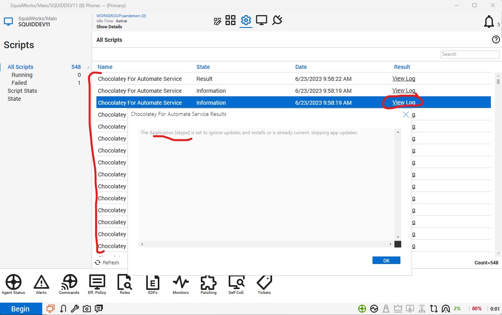Switch to the grid modules view in toolbar
This screenshot has height=315, width=502.
point(230,20)
